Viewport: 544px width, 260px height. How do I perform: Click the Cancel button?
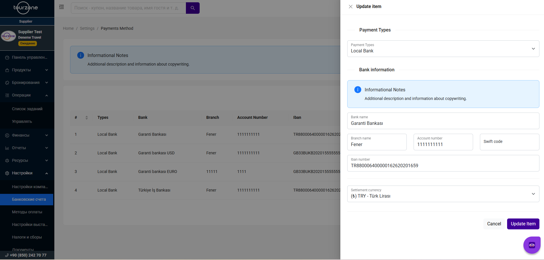point(494,224)
